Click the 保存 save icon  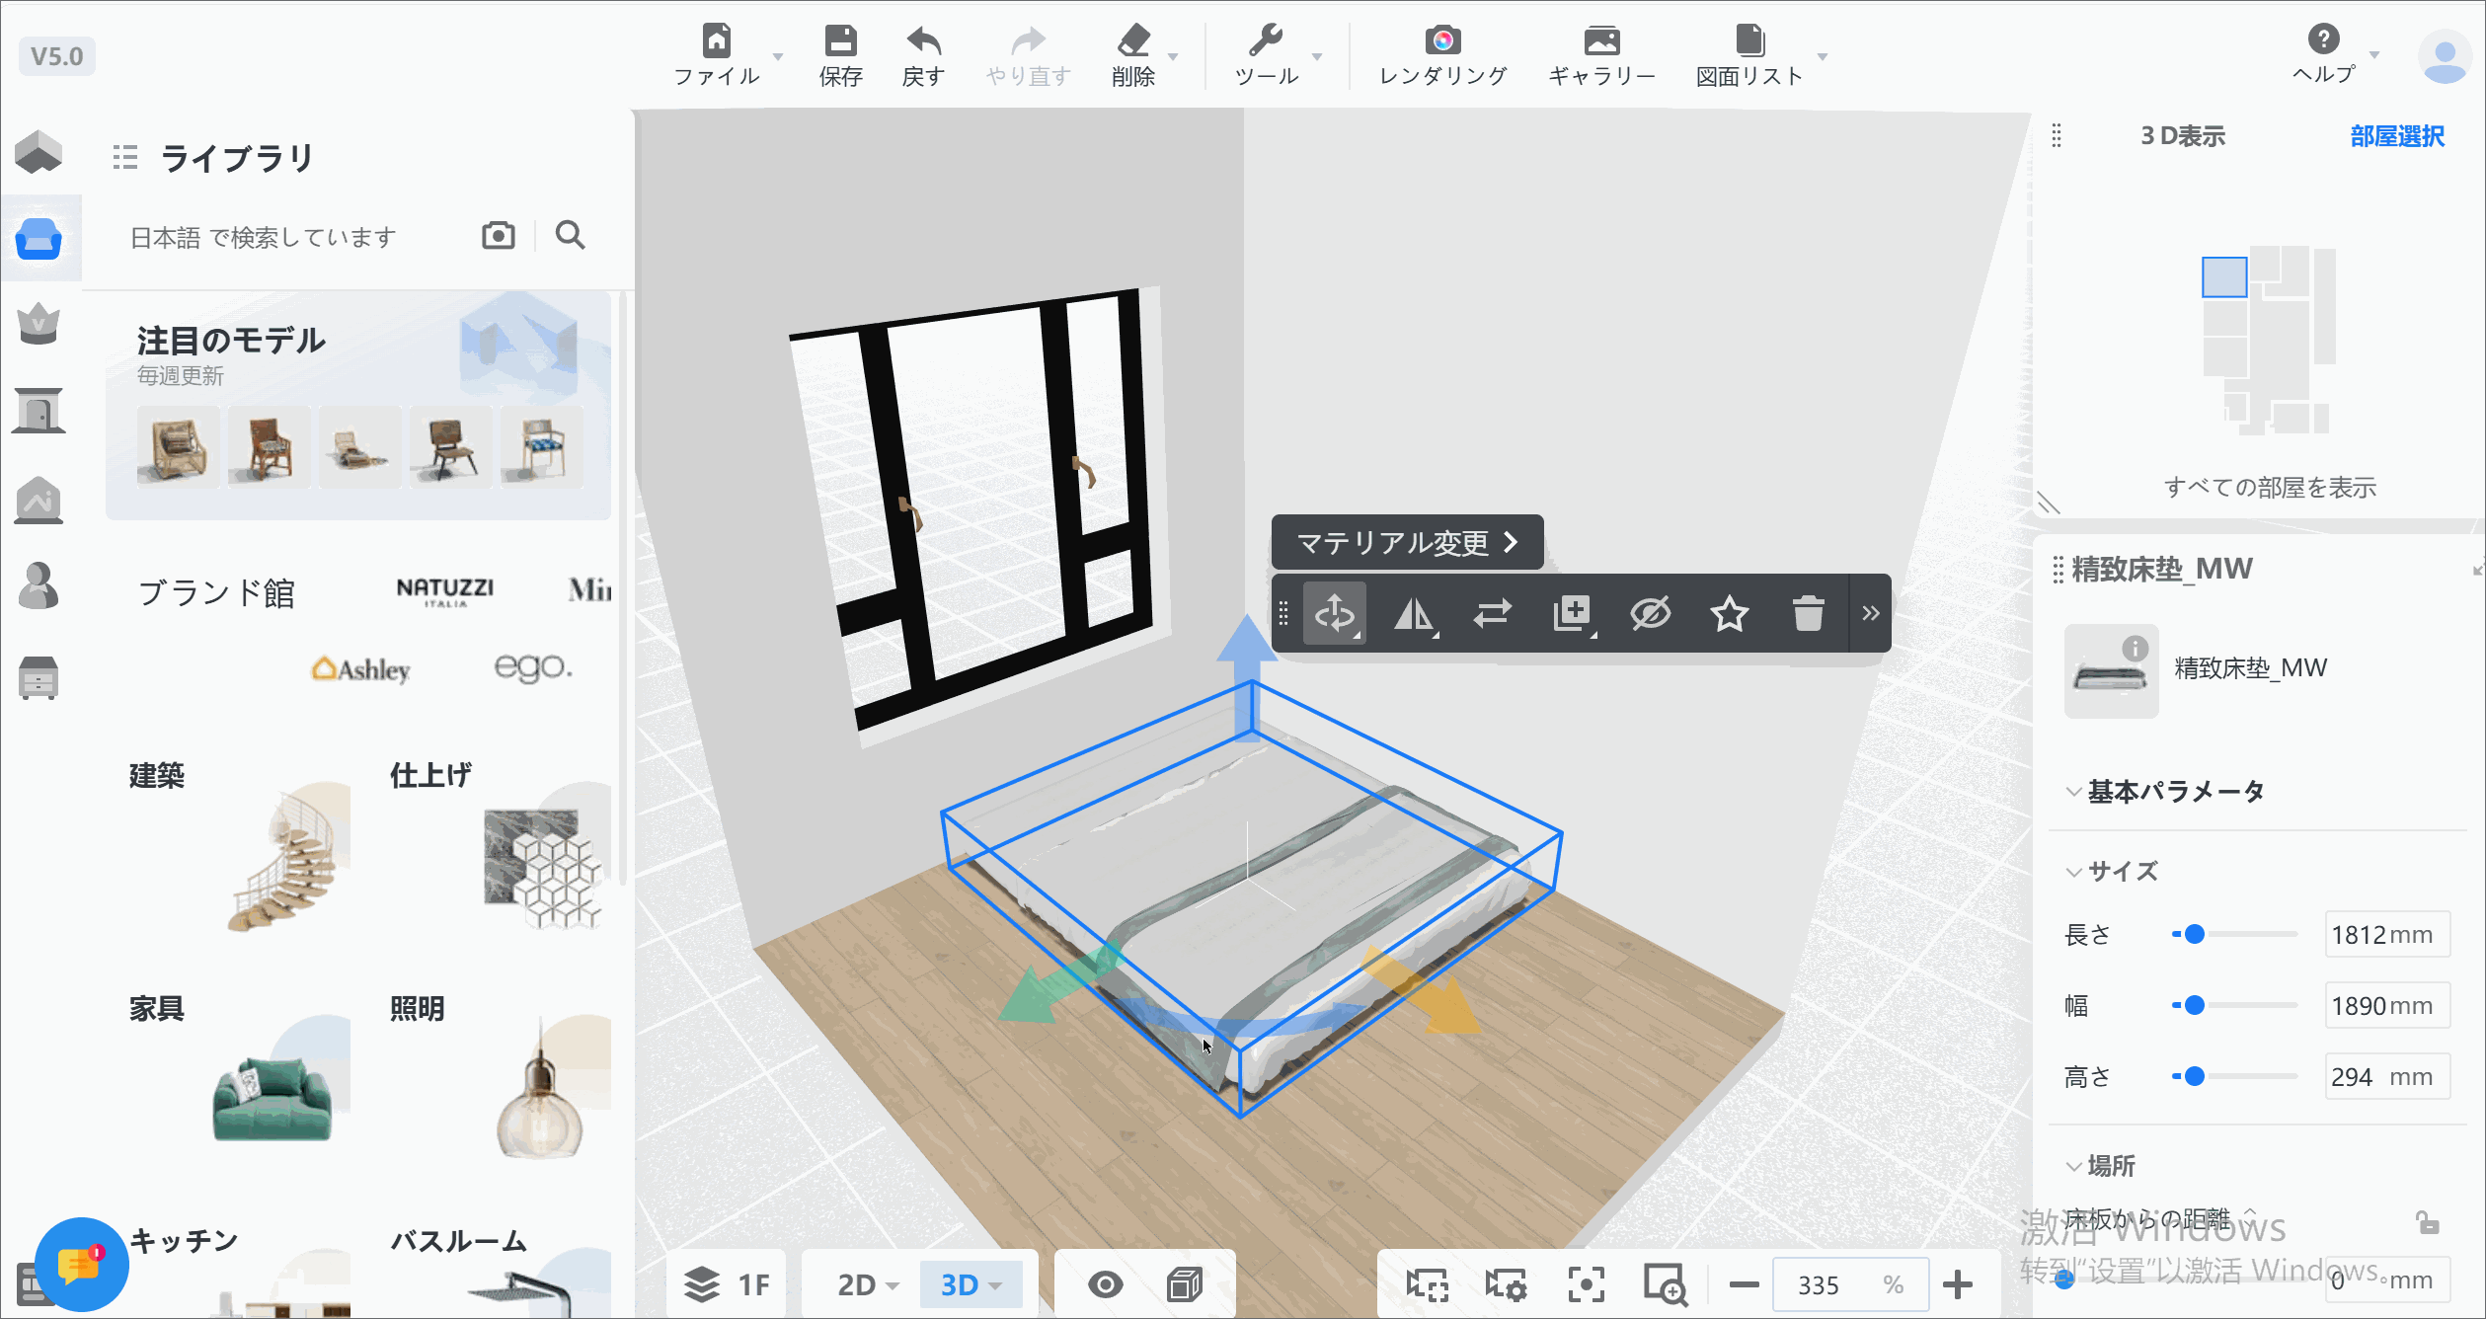pyautogui.click(x=840, y=55)
